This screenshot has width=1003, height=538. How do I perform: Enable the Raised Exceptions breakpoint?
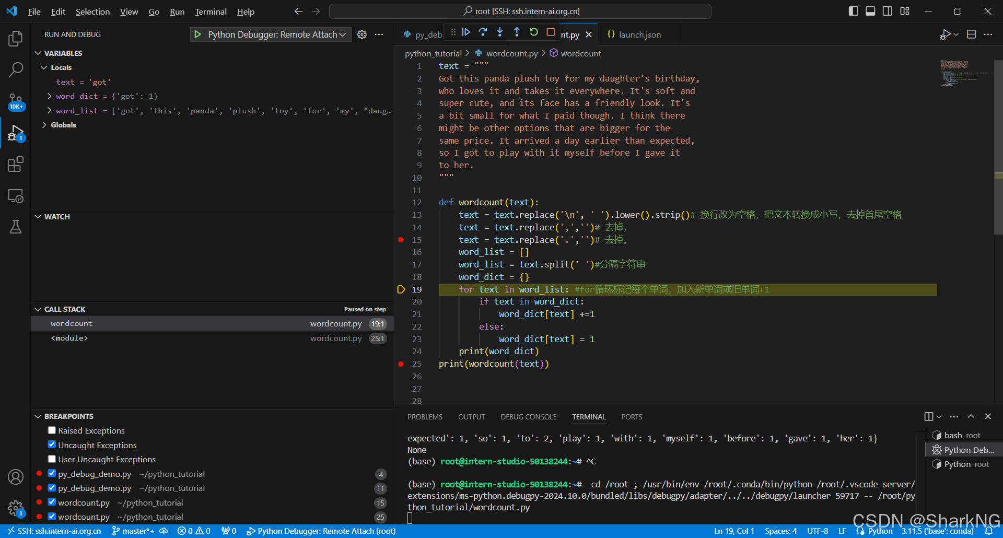[52, 430]
